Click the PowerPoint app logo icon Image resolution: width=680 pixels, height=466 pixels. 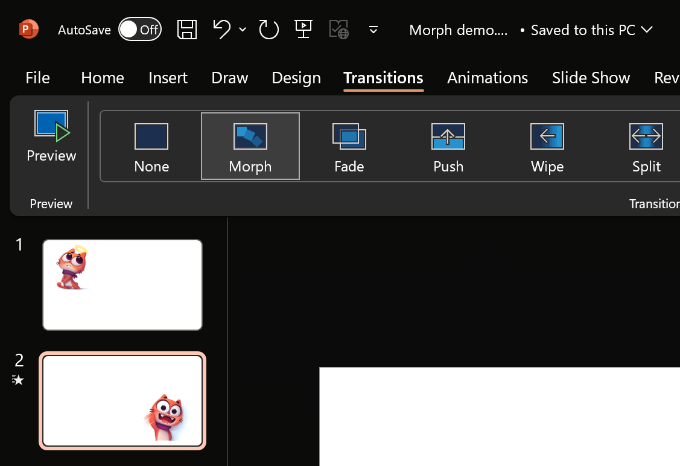[28, 30]
